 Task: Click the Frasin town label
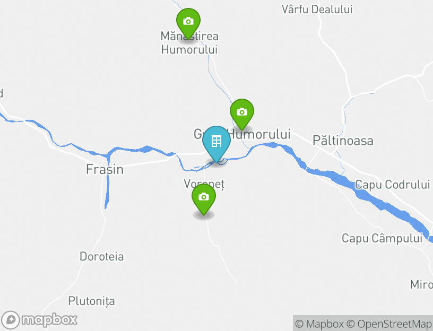pyautogui.click(x=105, y=169)
